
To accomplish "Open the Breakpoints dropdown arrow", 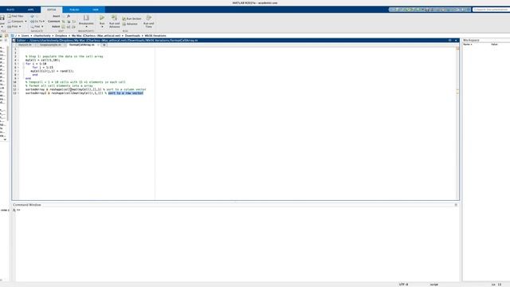I will [x=86, y=26].
